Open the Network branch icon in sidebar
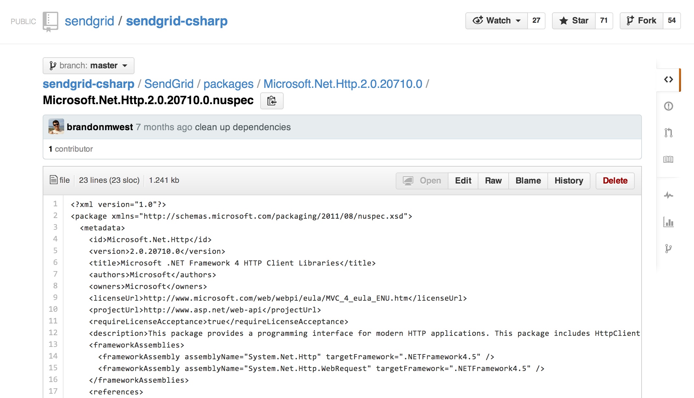Screen dimensions: 694x398 (668, 249)
